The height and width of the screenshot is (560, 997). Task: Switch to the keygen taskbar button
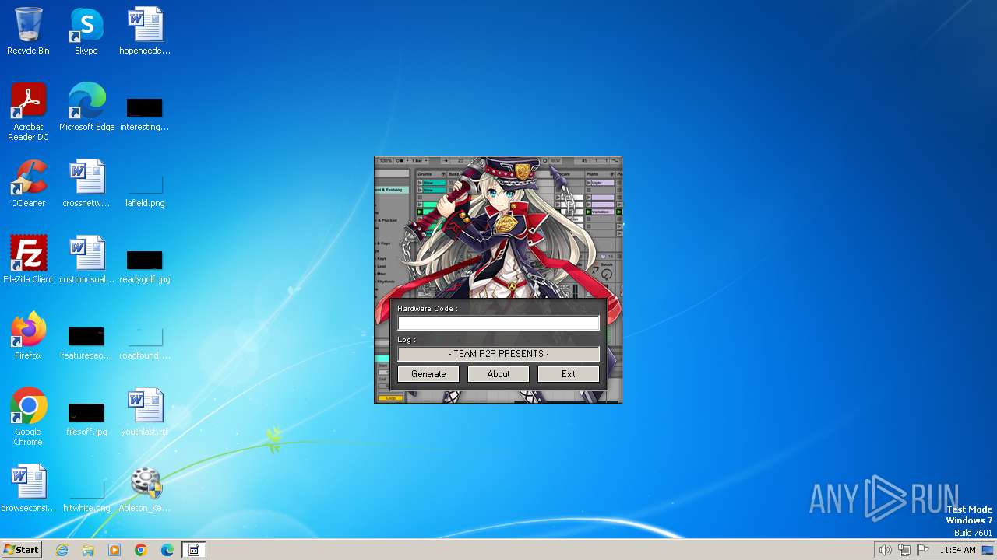(194, 550)
